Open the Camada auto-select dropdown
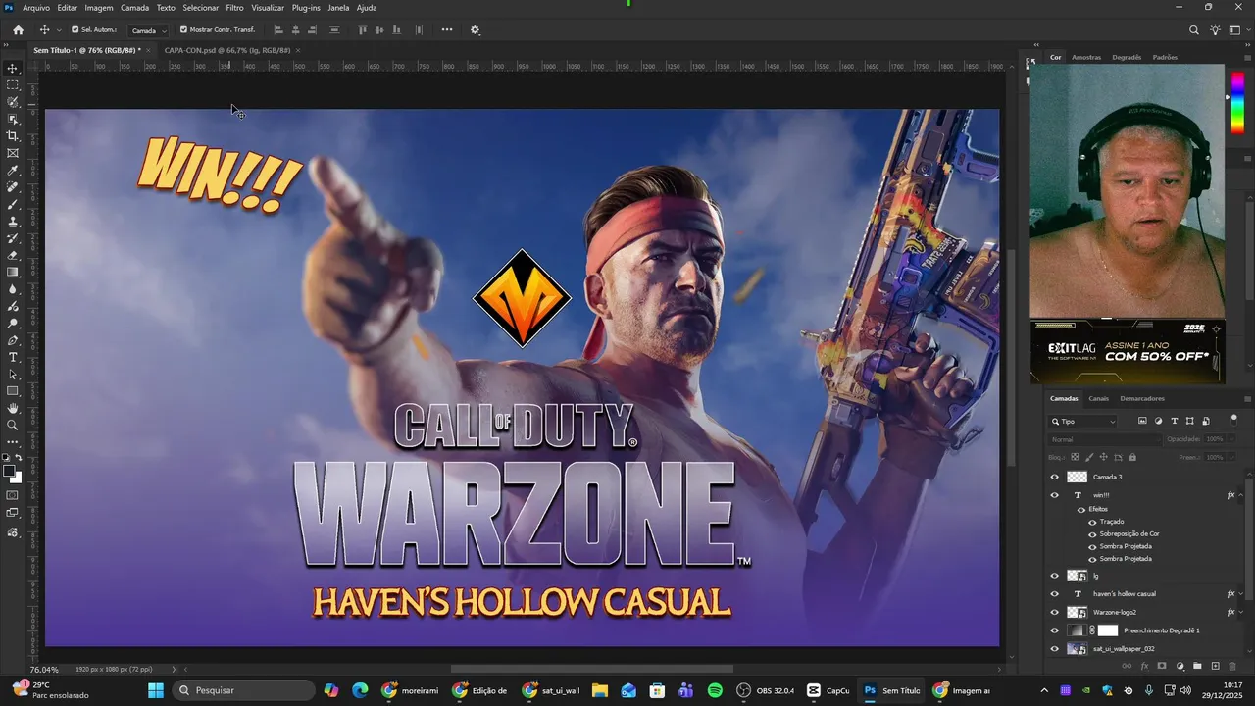 coord(148,30)
